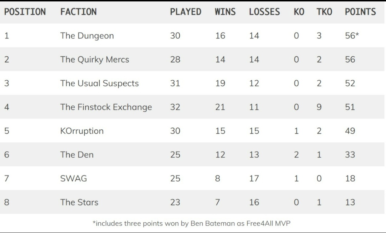Select The Usual Suspects faction name

(x=99, y=83)
